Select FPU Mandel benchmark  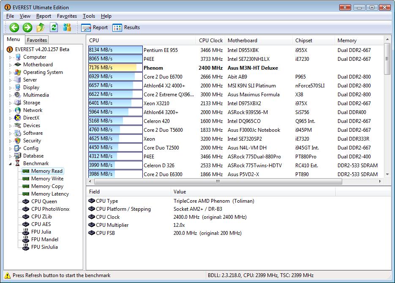(45, 239)
